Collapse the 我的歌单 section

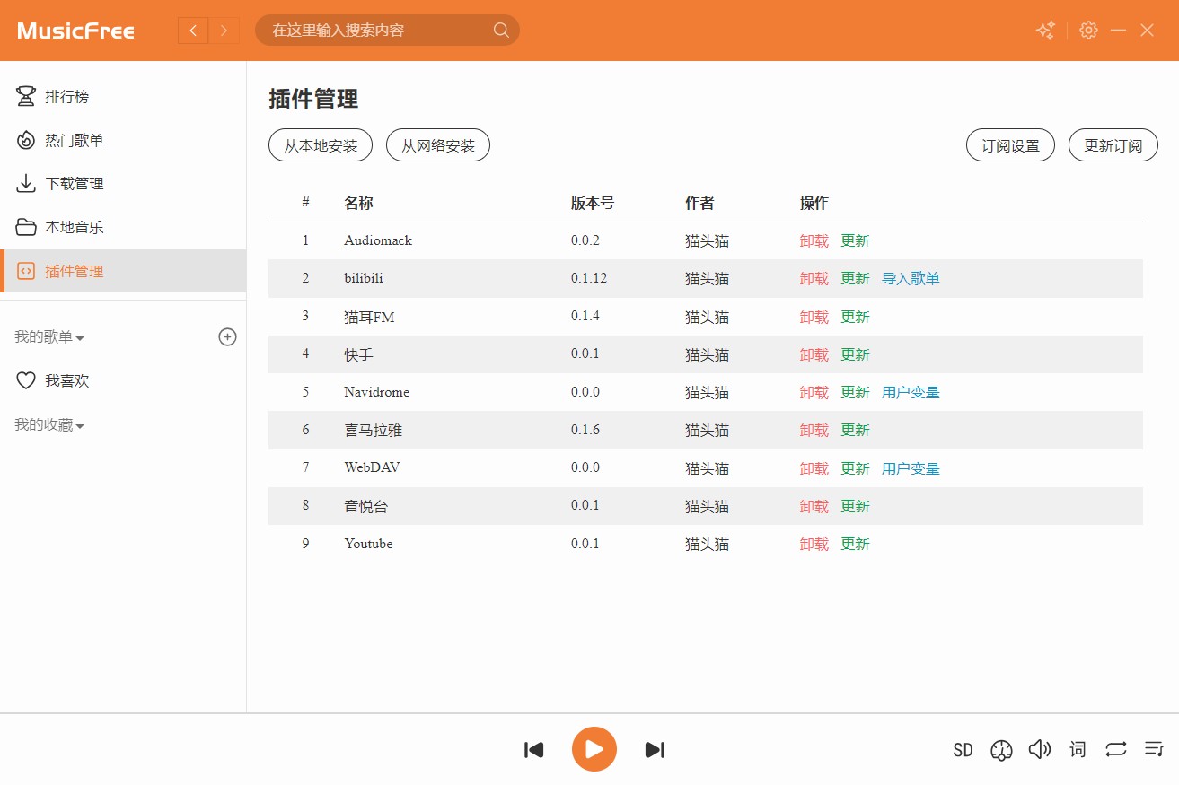pos(50,337)
